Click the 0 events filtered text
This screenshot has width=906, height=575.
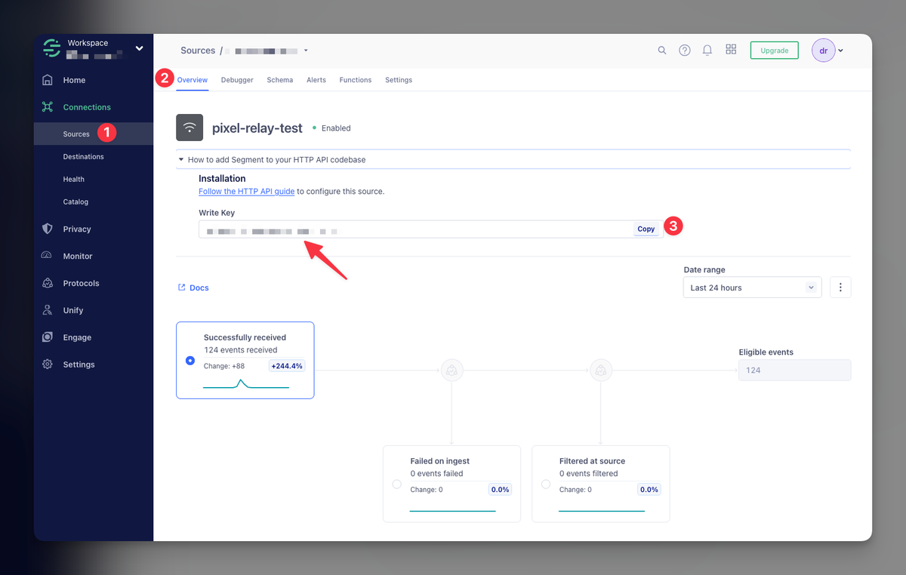(x=589, y=474)
